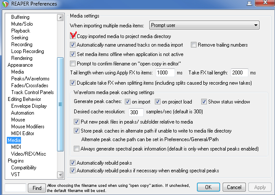Open the Mouse Modifiers preferences page
The width and height of the screenshot is (275, 195).
click(x=28, y=126)
